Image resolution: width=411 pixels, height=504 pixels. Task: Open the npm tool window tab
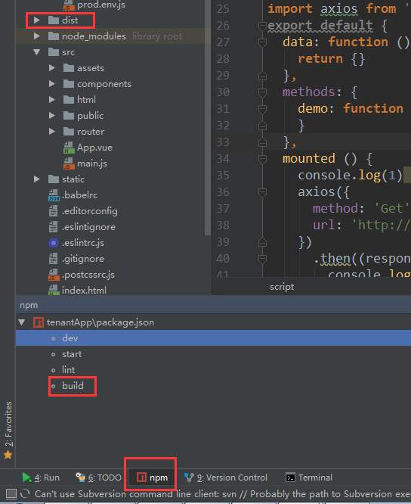[152, 478]
